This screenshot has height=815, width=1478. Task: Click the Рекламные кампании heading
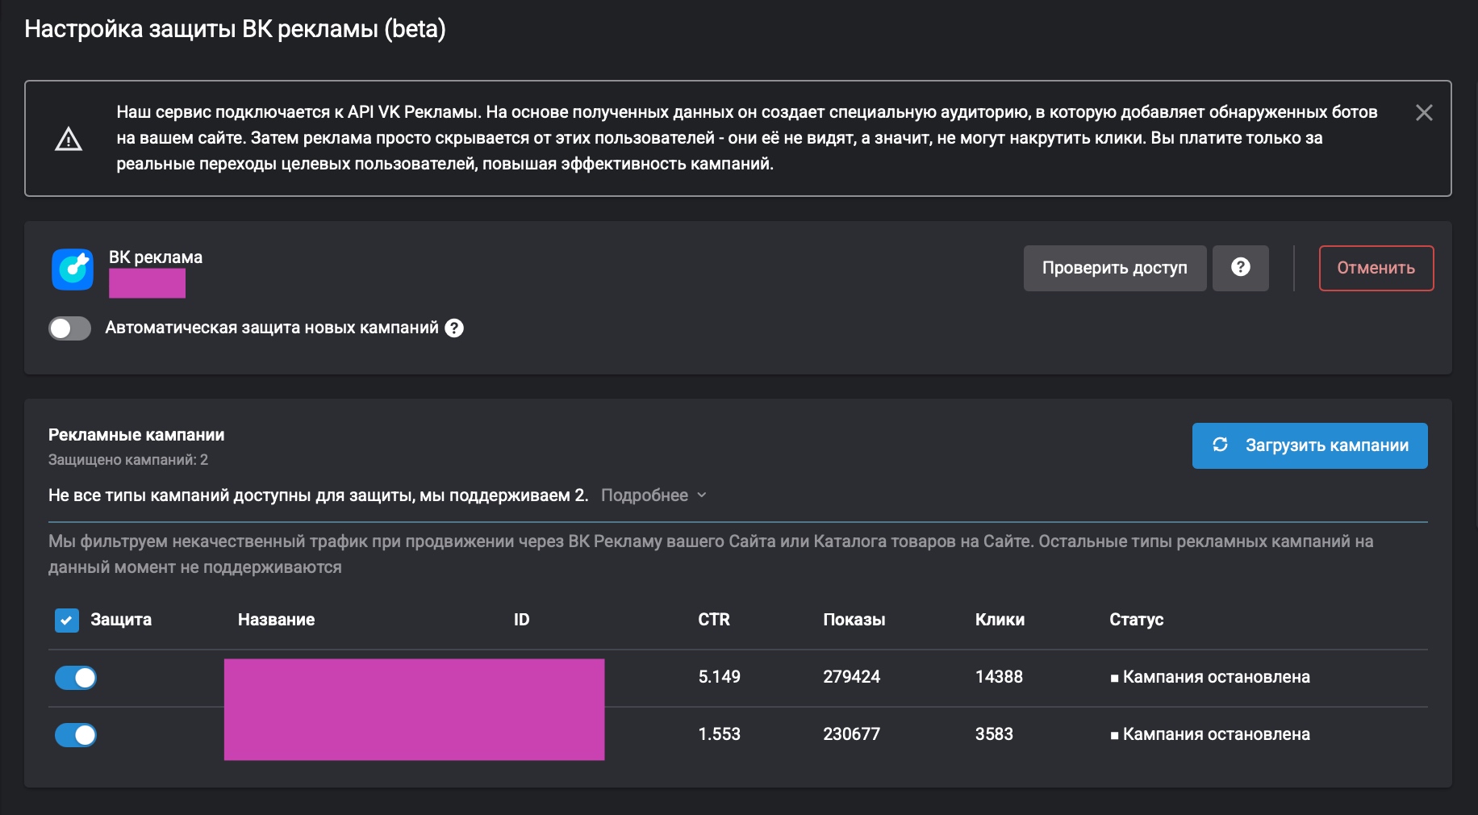coord(136,435)
